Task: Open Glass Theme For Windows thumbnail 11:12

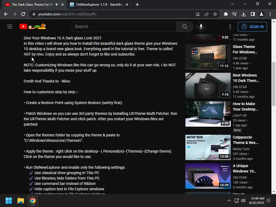Action: [208, 57]
